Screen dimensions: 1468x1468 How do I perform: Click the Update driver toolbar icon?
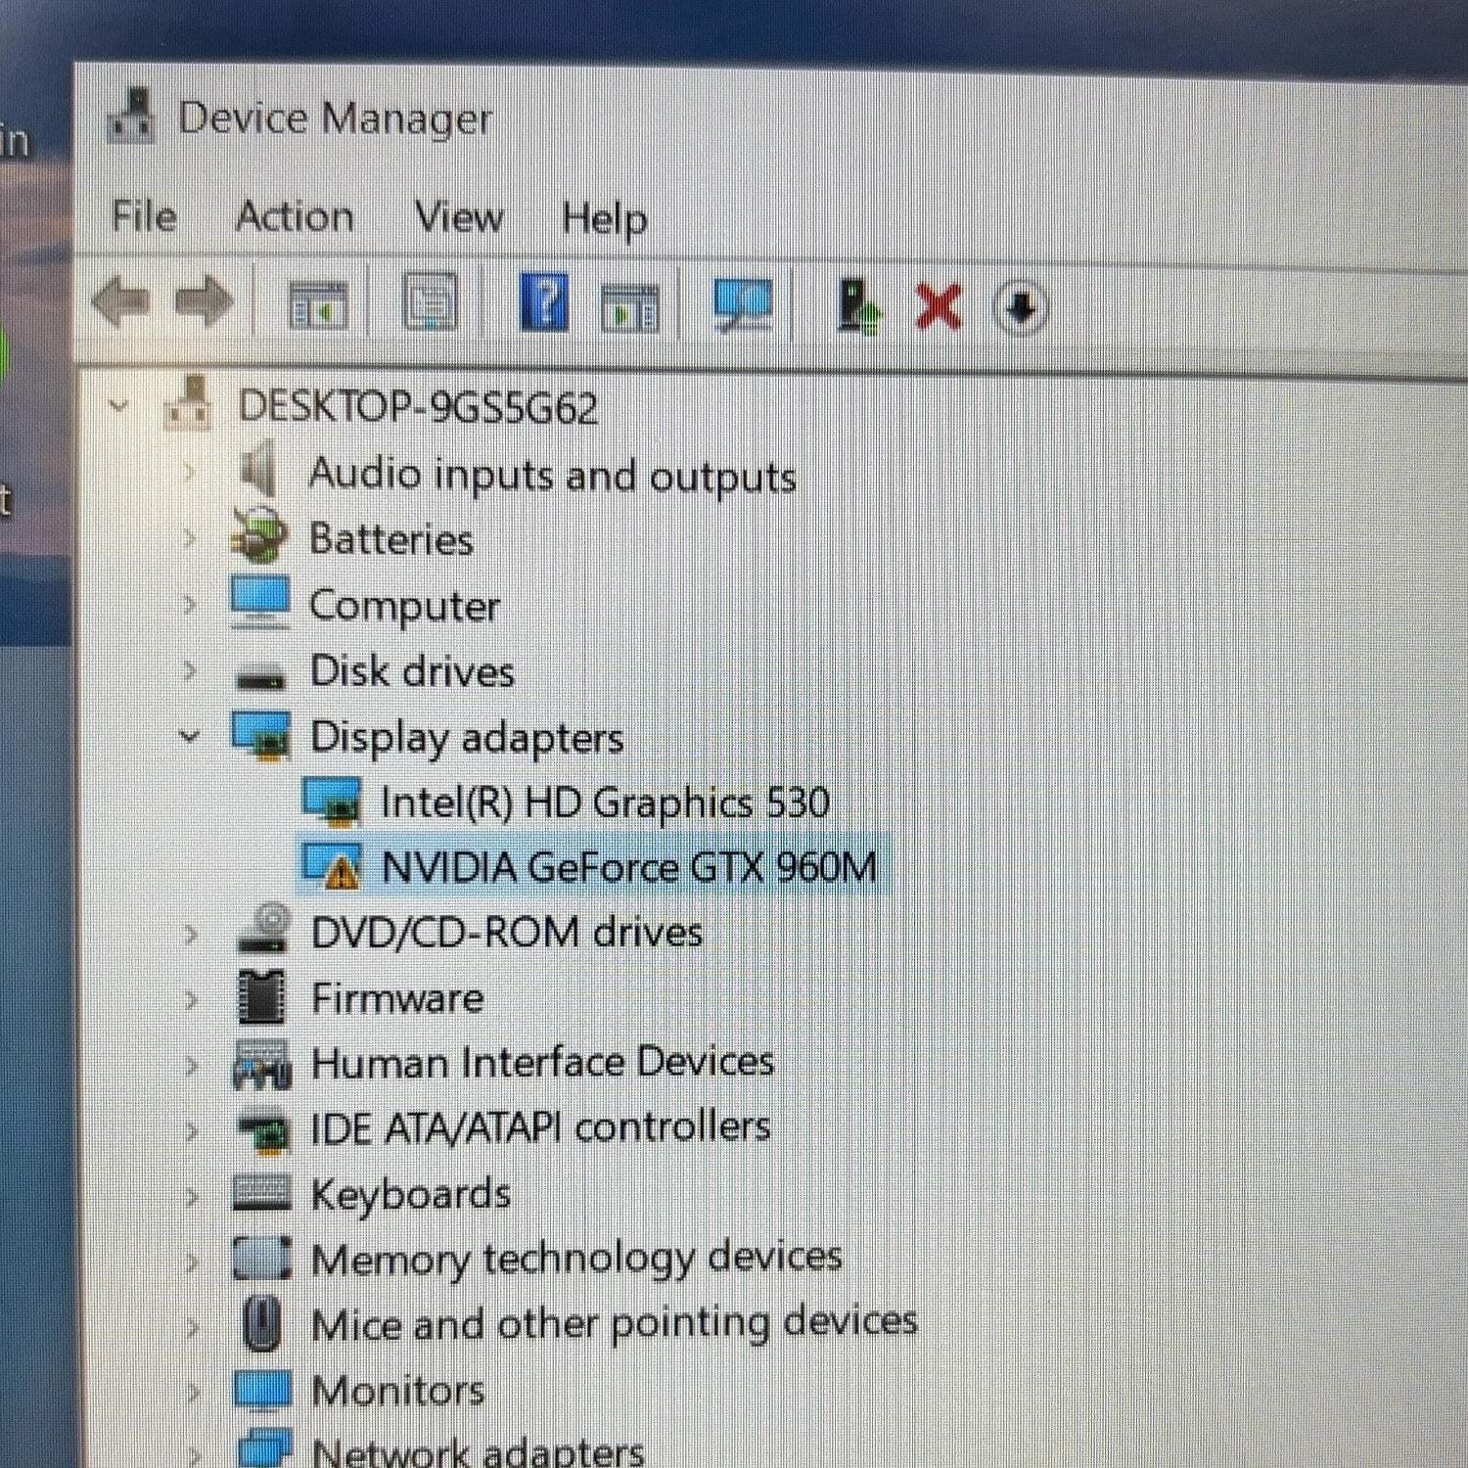[858, 307]
